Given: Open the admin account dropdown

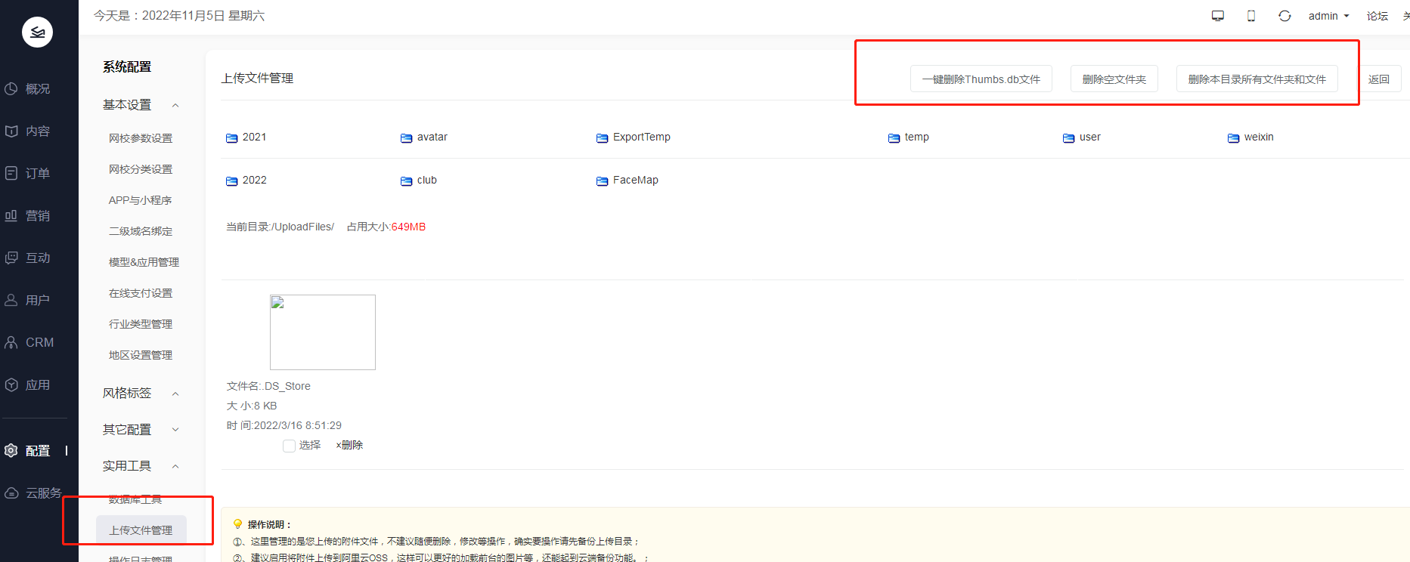Looking at the screenshot, I should 1328,16.
